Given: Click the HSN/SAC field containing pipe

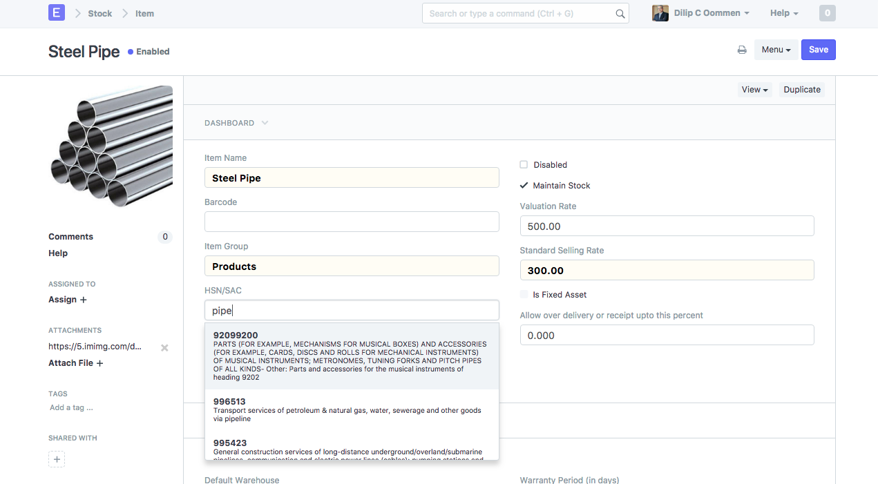Looking at the screenshot, I should (x=352, y=310).
